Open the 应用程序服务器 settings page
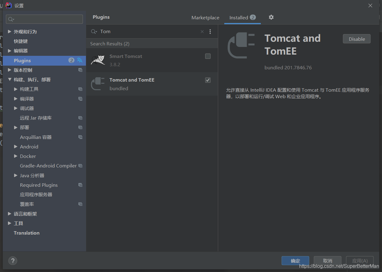Viewport: 382px width, 272px height. (36, 194)
